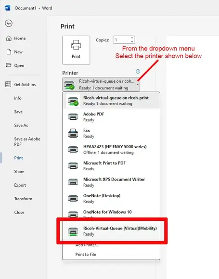219x279 pixels.
Task: Click the Open folder icon
Action: click(x=9, y=65)
